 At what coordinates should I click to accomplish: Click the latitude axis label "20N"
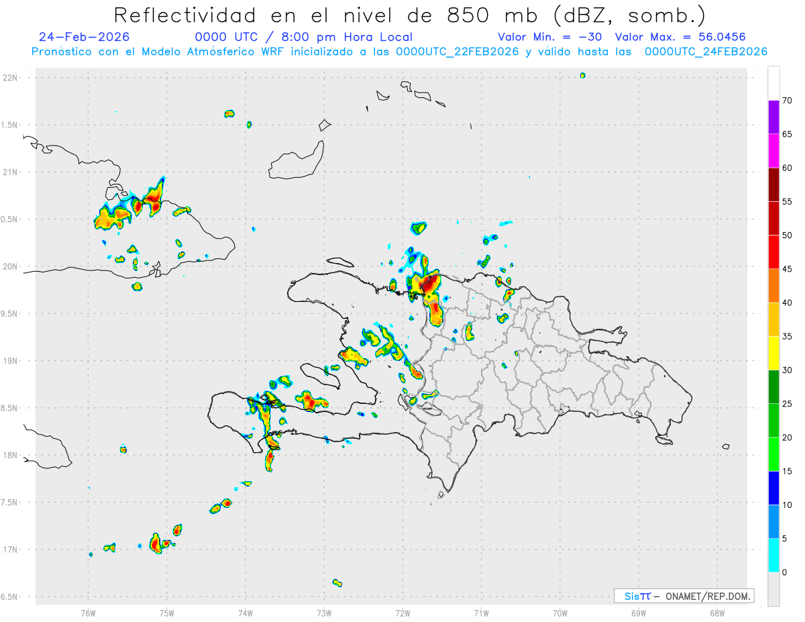pyautogui.click(x=11, y=266)
